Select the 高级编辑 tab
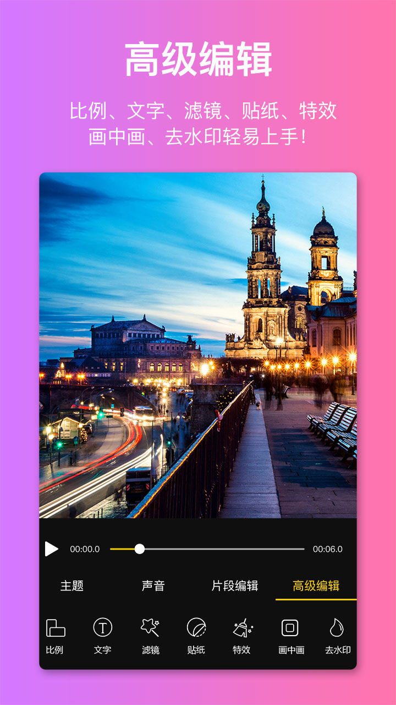The width and height of the screenshot is (396, 705). tap(316, 585)
